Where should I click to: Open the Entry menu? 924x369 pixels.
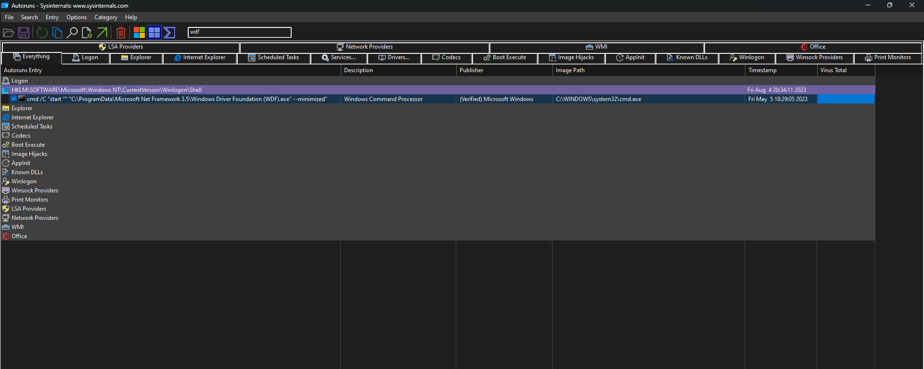[x=52, y=17]
